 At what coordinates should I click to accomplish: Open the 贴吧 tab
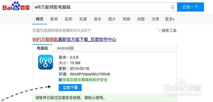(x=69, y=19)
